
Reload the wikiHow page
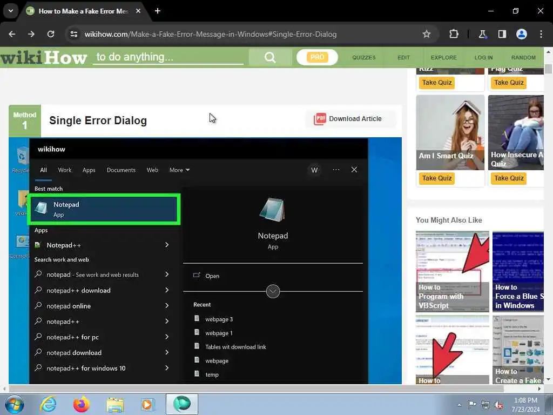tap(51, 34)
